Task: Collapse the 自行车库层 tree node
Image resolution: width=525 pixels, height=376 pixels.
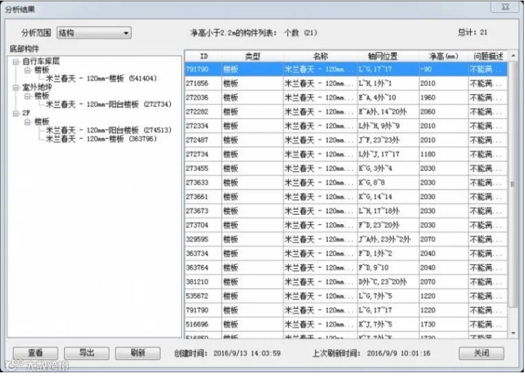Action: click(15, 62)
